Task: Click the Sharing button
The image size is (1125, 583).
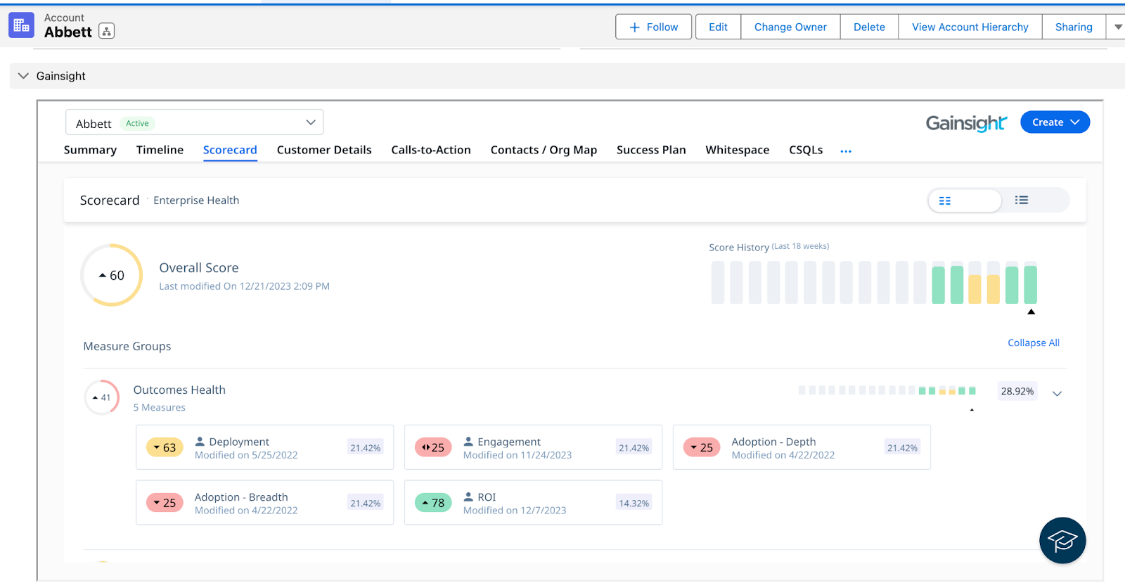Action: pyautogui.click(x=1074, y=27)
